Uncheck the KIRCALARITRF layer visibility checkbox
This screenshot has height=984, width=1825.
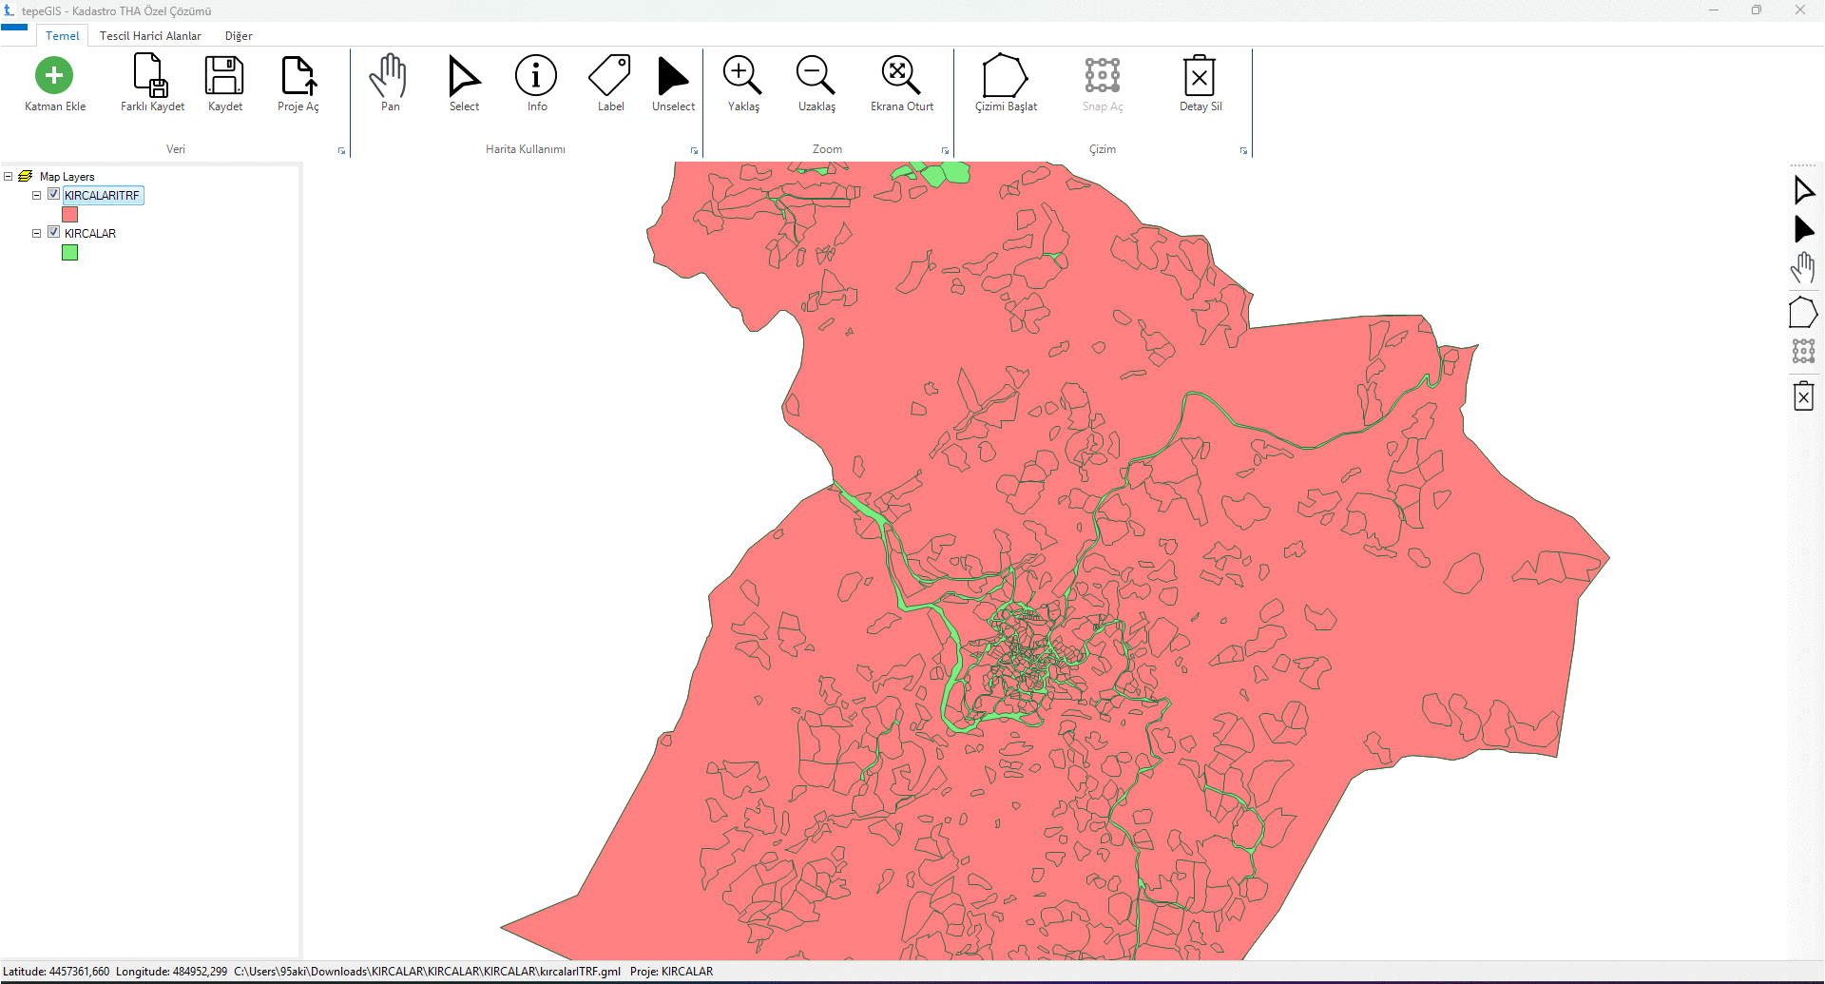(54, 194)
